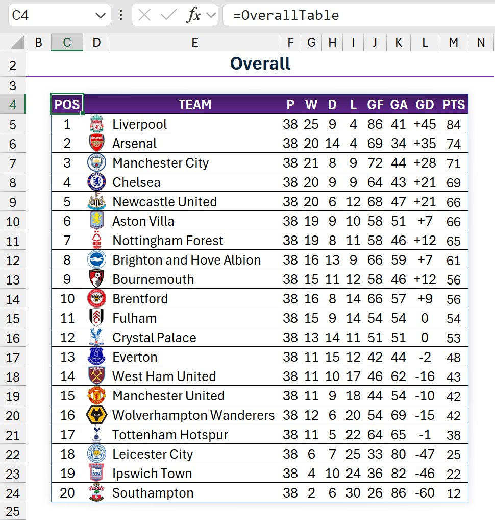Select column E header
495x520 pixels.
click(x=194, y=43)
